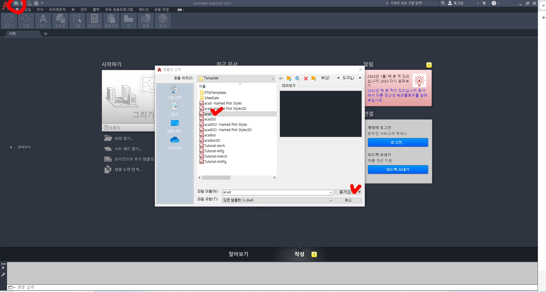Open the PTWTemplates folder
The width and height of the screenshot is (546, 292).
213,93
